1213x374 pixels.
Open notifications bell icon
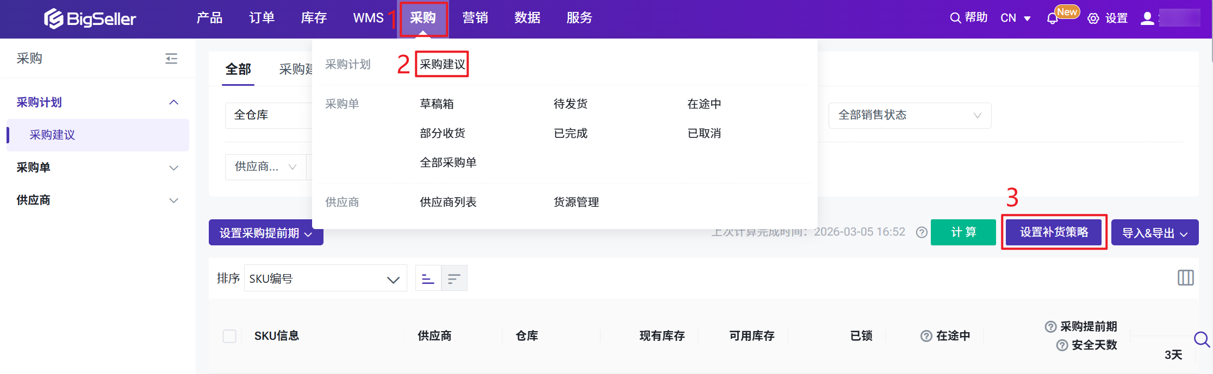click(x=1053, y=18)
